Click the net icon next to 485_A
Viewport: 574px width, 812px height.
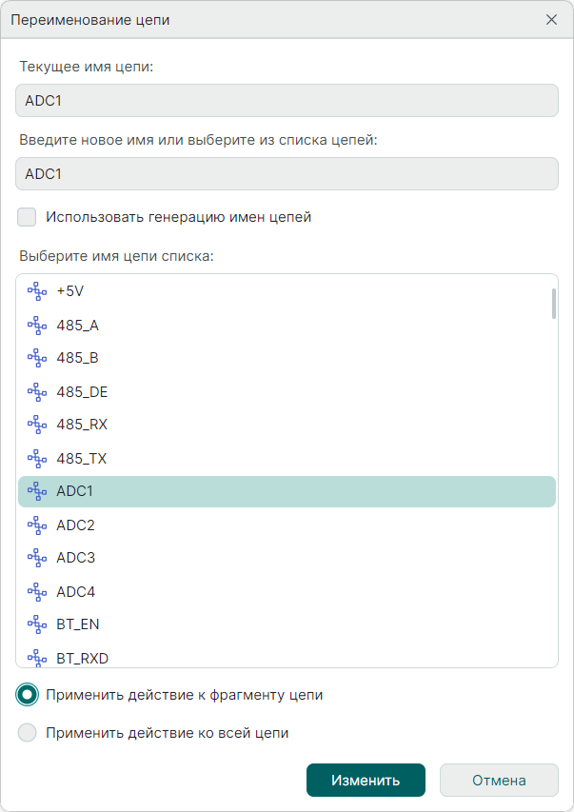[37, 325]
